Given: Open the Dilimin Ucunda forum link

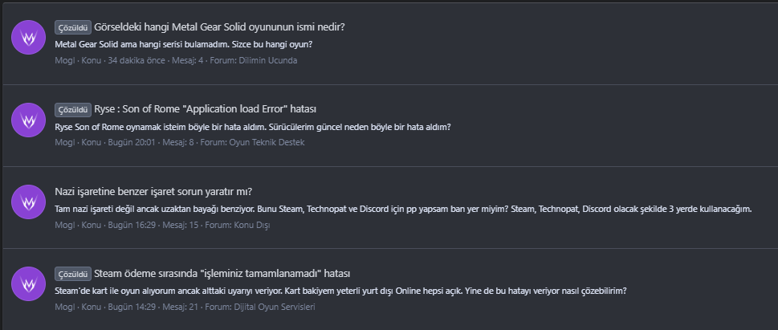Looking at the screenshot, I should (x=270, y=60).
